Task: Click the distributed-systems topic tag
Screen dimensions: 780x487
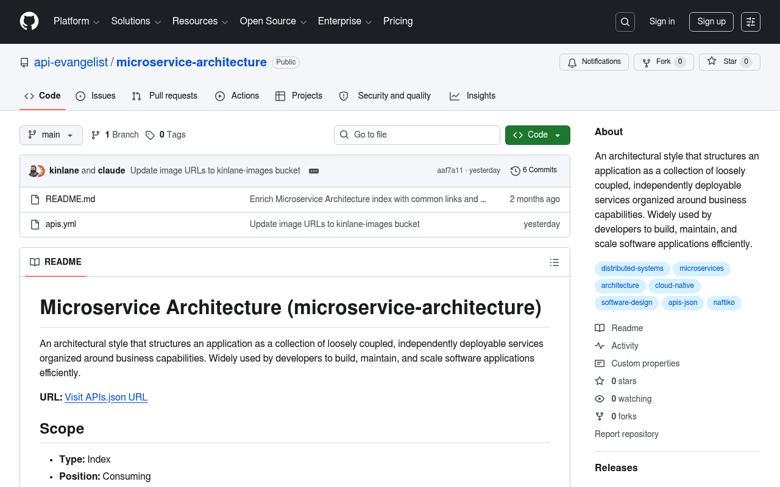Action: (x=633, y=269)
